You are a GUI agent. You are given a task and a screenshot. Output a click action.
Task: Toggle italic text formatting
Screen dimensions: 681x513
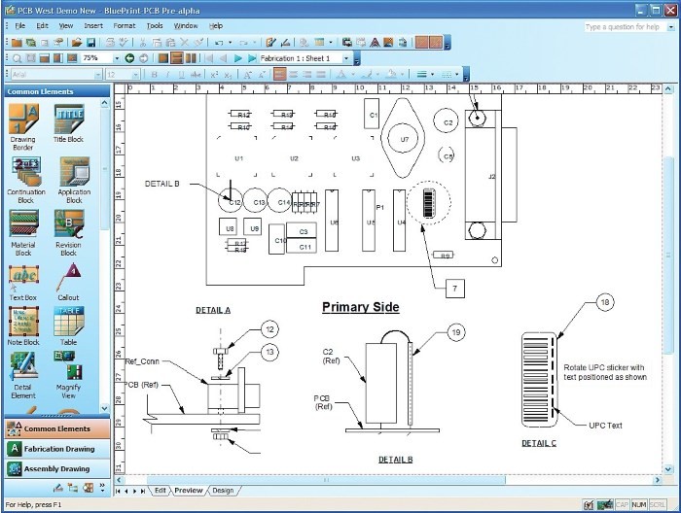[167, 74]
